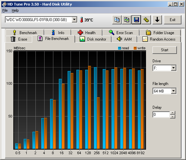Expand the File length 64 MB dropdown
The height and width of the screenshot is (160, 186).
[x=174, y=91]
